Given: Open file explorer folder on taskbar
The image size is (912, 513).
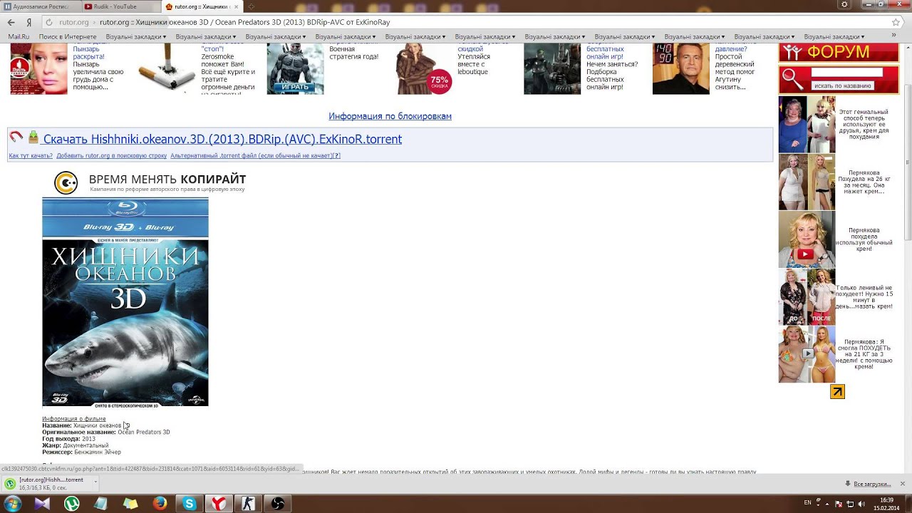Looking at the screenshot, I should (x=130, y=504).
